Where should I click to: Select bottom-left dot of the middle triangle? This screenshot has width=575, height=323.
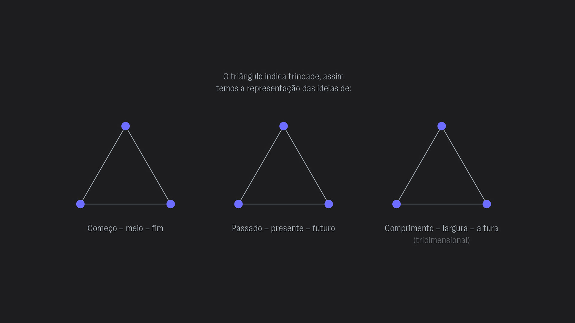pyautogui.click(x=238, y=204)
